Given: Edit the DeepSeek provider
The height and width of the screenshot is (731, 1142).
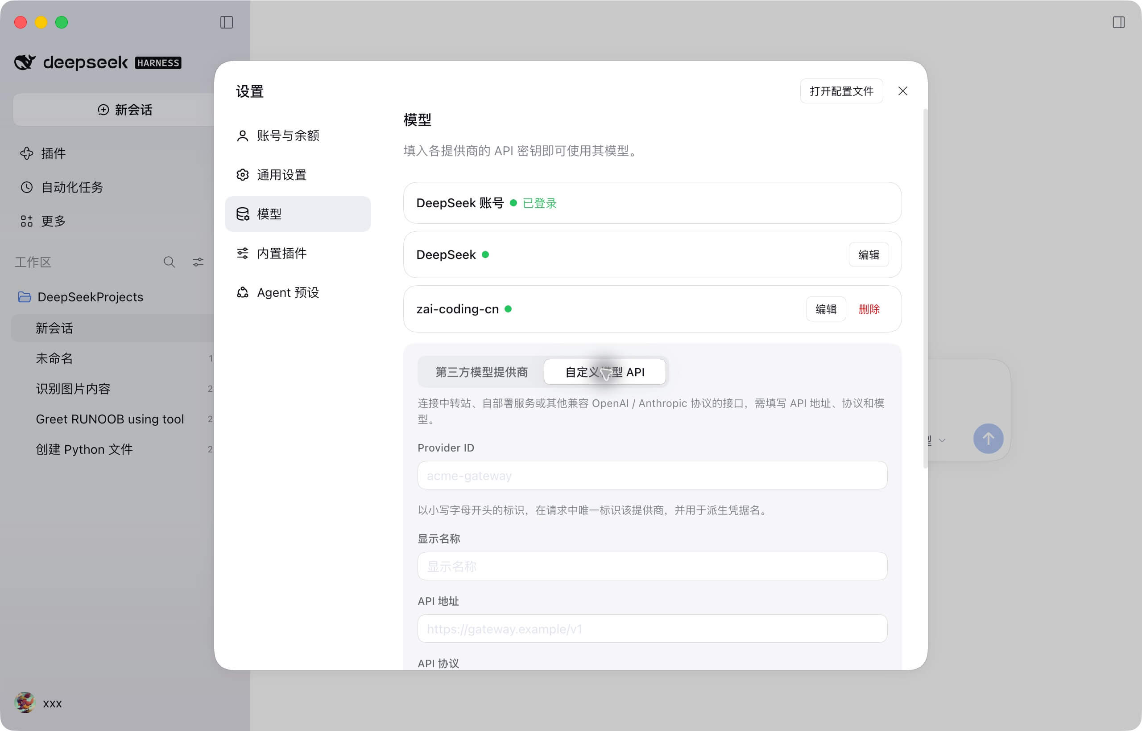Looking at the screenshot, I should 869,255.
